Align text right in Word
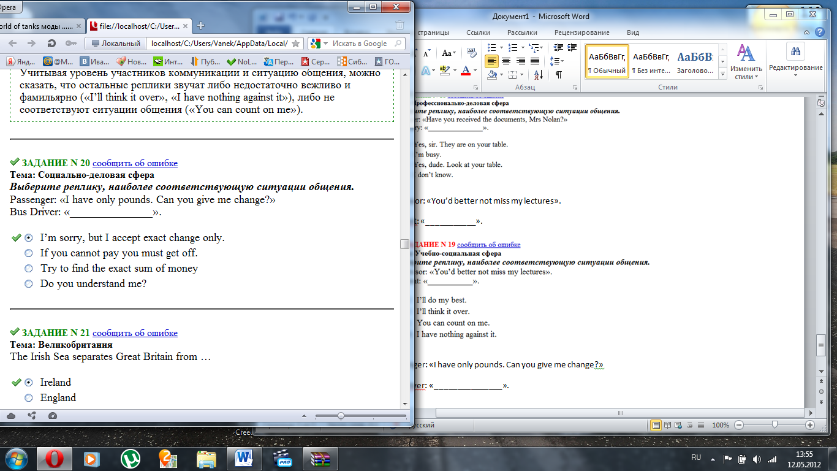Viewport: 837px width, 471px height. pyautogui.click(x=521, y=61)
